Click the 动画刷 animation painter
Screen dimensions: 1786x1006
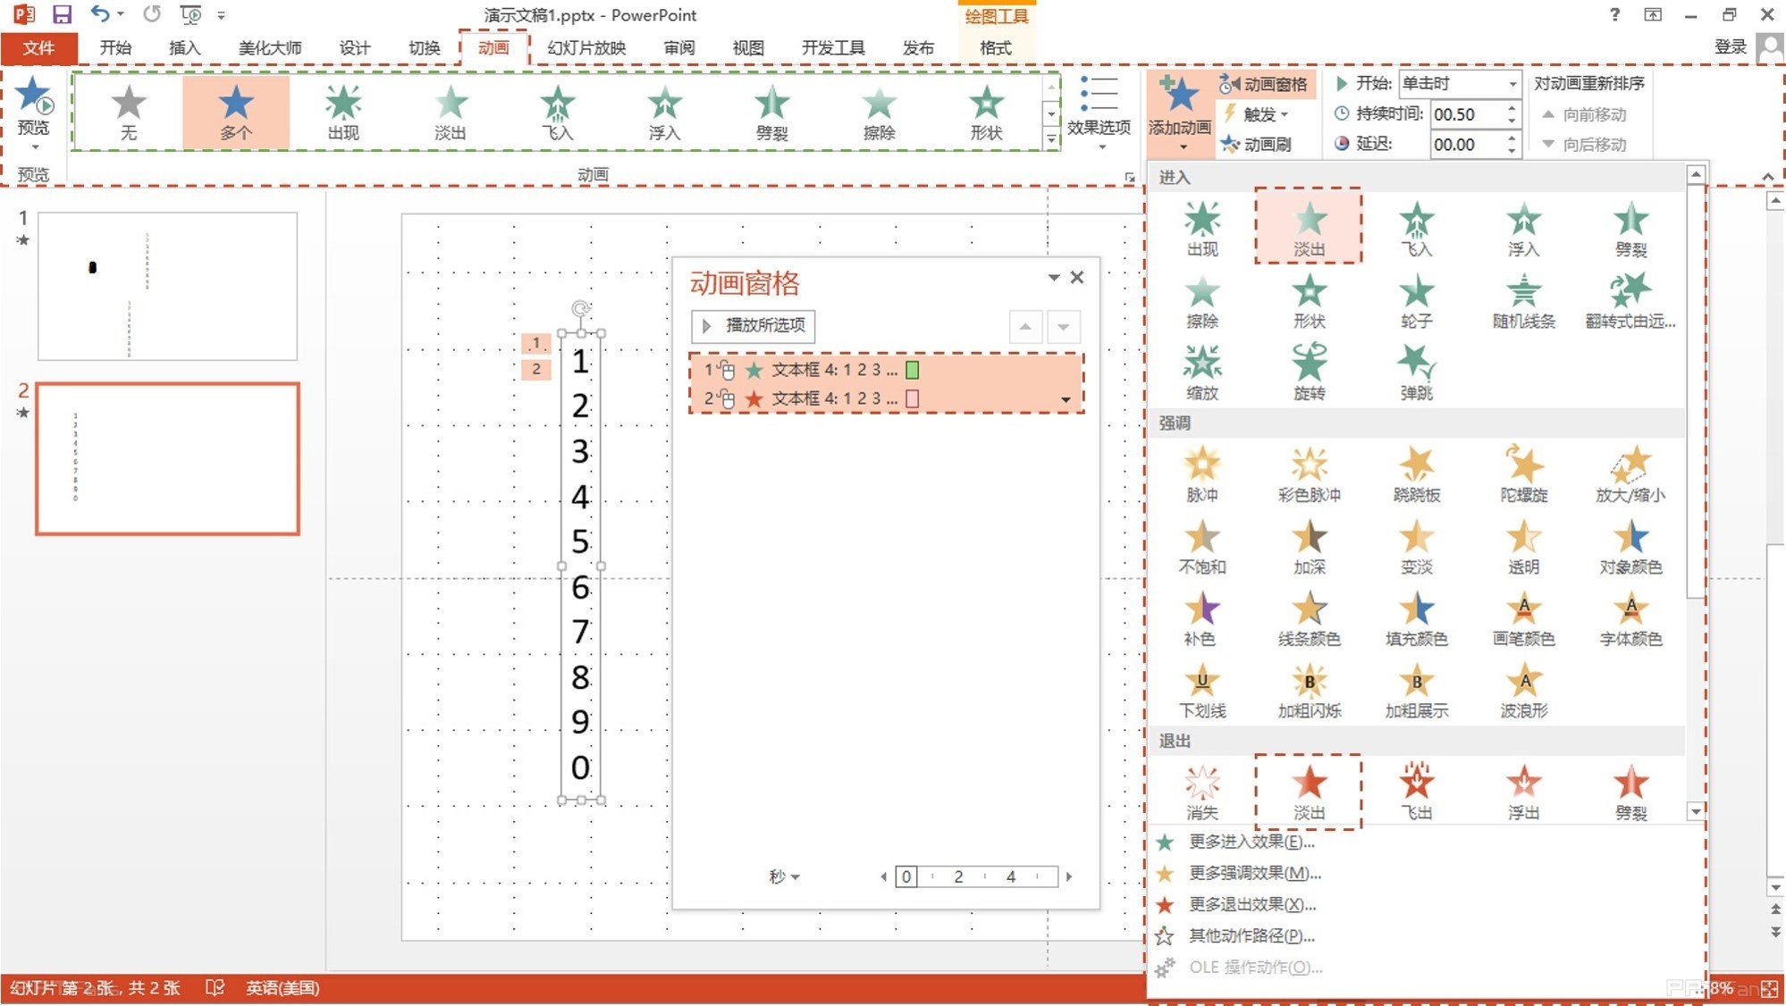click(x=1257, y=144)
